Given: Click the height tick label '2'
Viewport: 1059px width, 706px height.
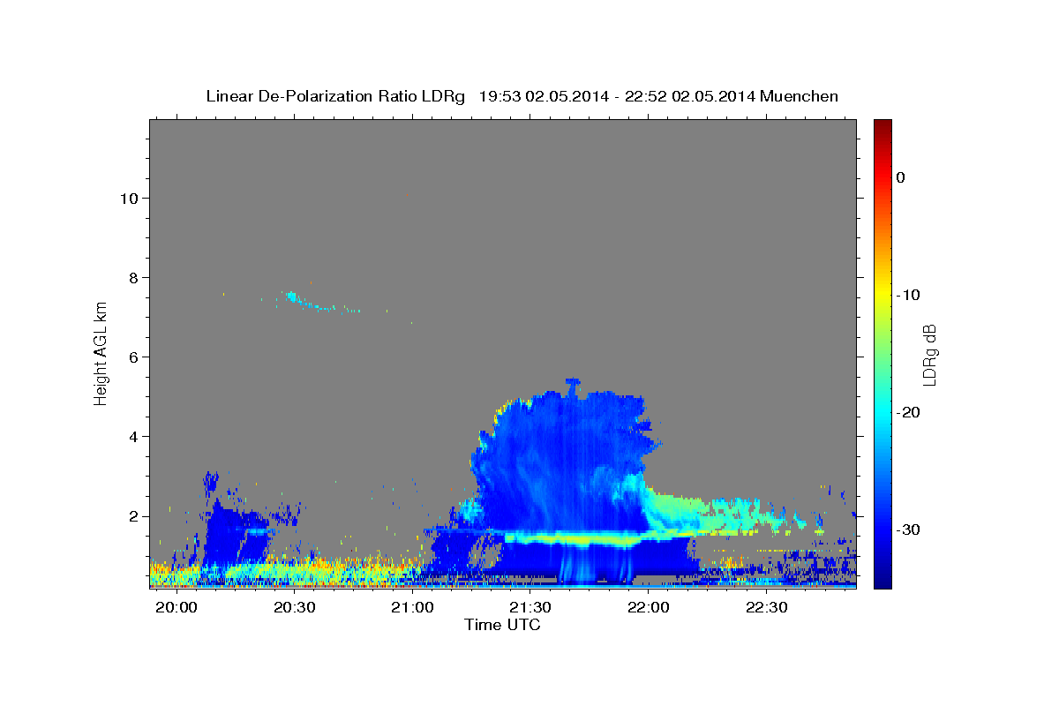Looking at the screenshot, I should [x=132, y=515].
